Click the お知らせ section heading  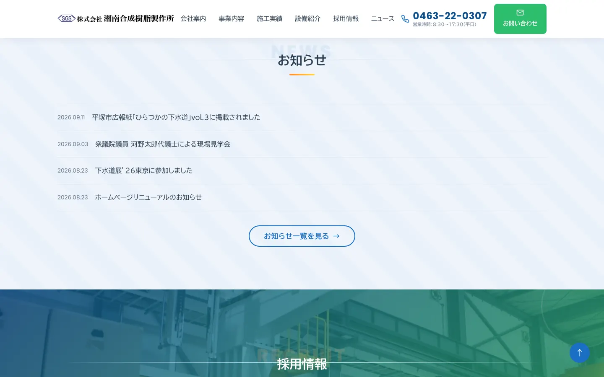coord(302,60)
